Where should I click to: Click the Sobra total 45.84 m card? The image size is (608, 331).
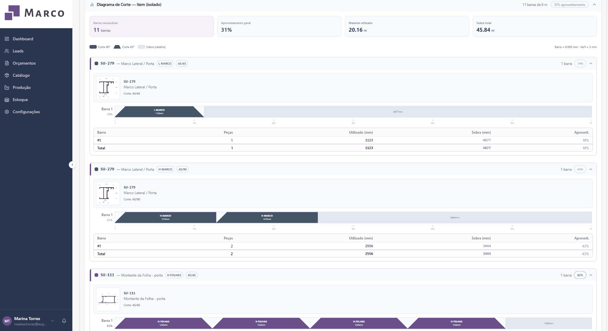coord(534,26)
